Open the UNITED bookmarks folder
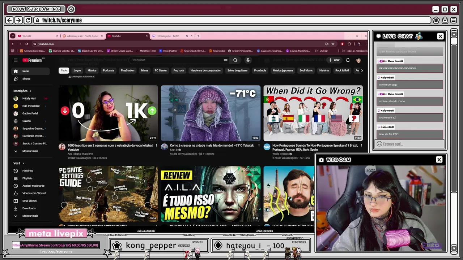 [x=322, y=51]
